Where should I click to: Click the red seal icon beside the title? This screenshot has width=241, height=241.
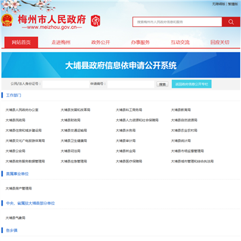coord(96,21)
